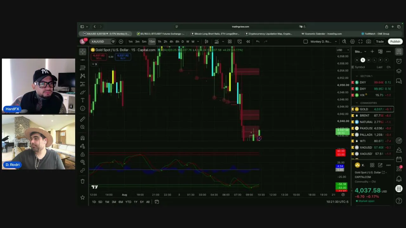Screen dimensions: 406x228
Task: Click the red SELL price button
Action: tap(99, 57)
